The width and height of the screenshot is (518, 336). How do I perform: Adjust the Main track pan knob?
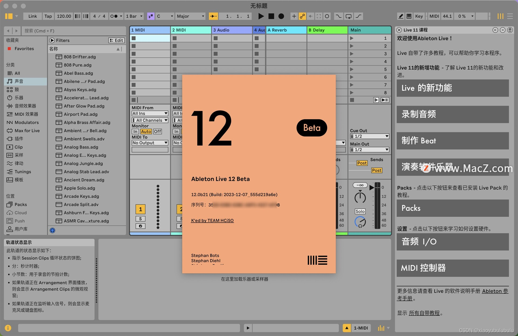click(x=360, y=198)
